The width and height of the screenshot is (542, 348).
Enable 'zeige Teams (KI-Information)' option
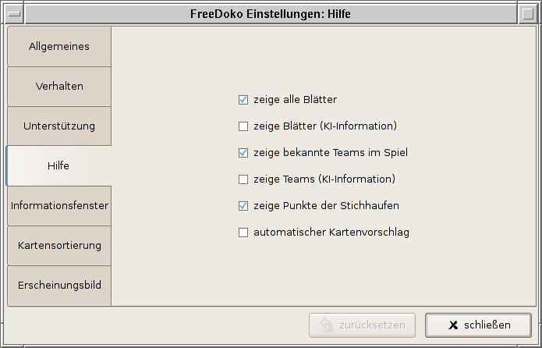coord(243,179)
